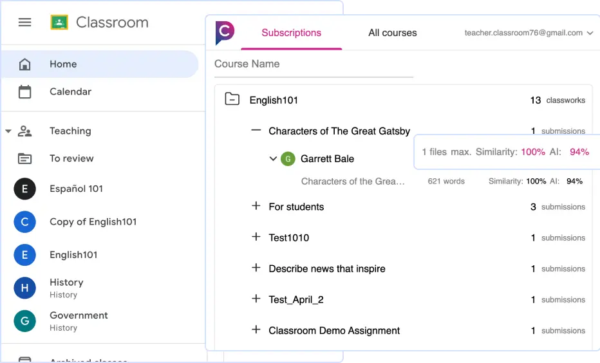Image resolution: width=600 pixels, height=363 pixels.
Task: Expand the Test_April_2 classwork
Action: [256, 299]
